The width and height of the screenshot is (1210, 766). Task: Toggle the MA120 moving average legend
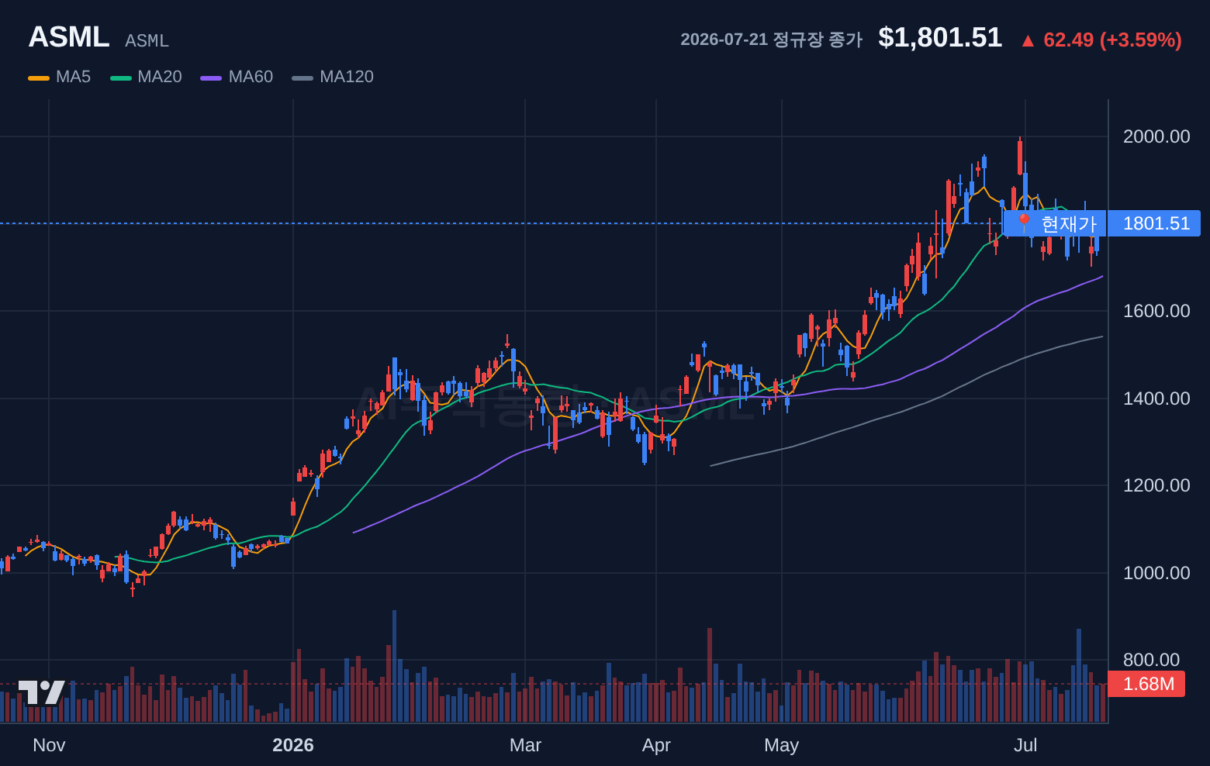click(333, 77)
